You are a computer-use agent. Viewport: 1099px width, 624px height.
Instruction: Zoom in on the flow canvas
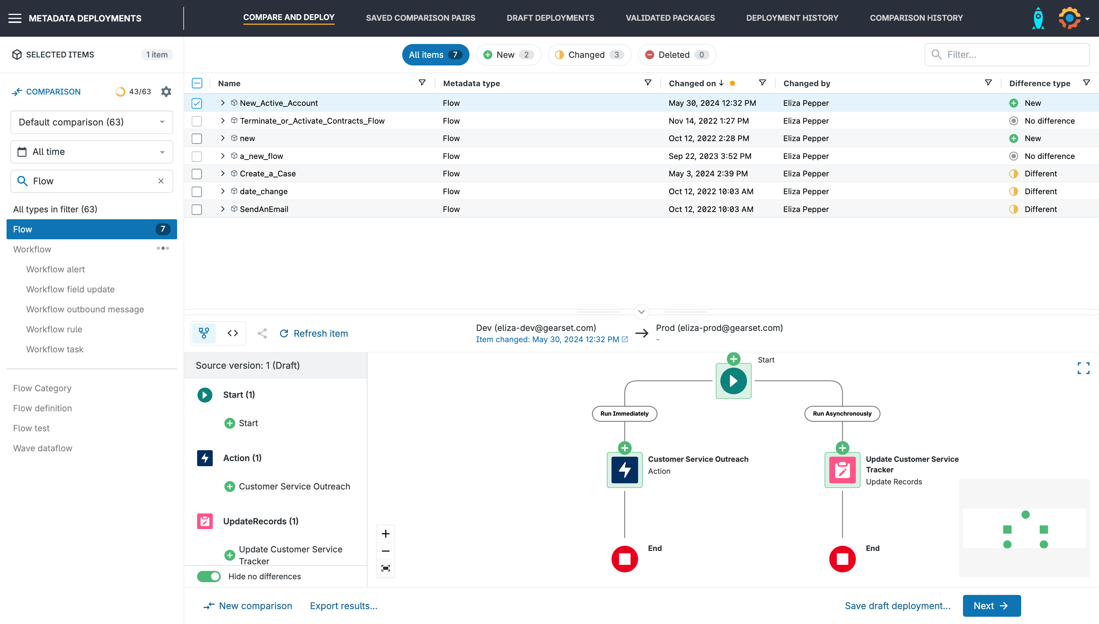[385, 533]
